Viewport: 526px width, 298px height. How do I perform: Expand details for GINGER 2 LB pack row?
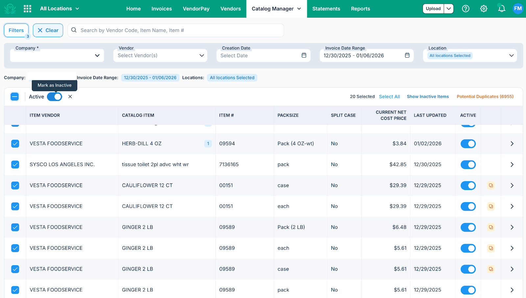pos(512,290)
